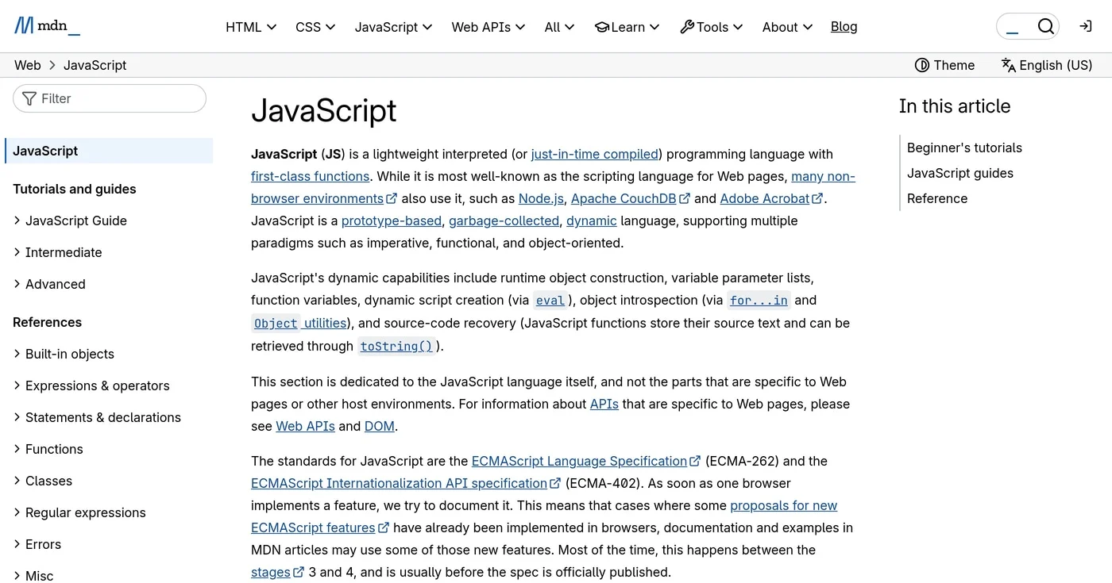The image size is (1112, 583).
Task: Open ECMAScript Language Specification link
Action: click(x=586, y=461)
